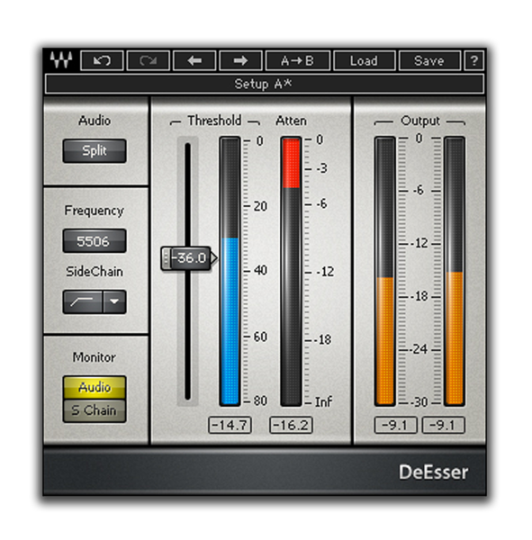532x540 pixels.
Task: Click the threshold slider track
Action: coord(188,270)
